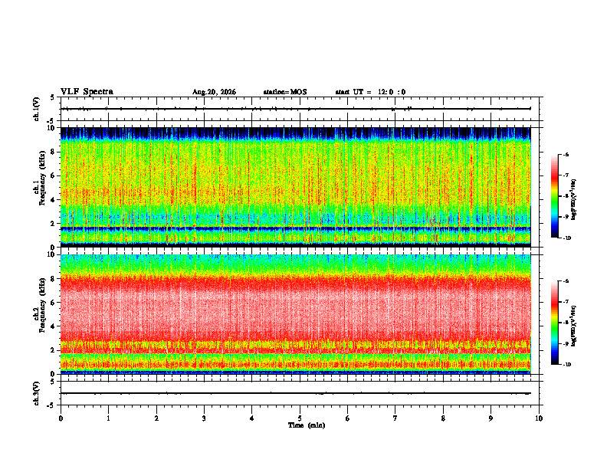Click the ch.2 spectrogram color scale bar
The width and height of the screenshot is (607, 469).
(554, 323)
